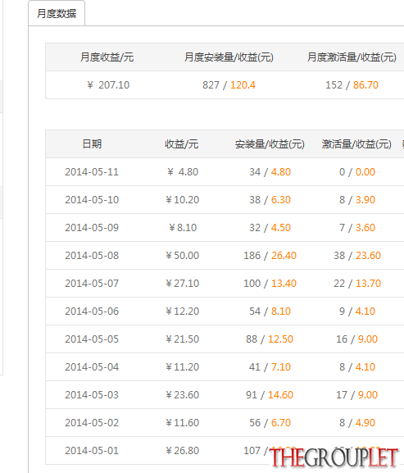The image size is (404, 473).
Task: Click the 日期 column header
Action: point(92,144)
